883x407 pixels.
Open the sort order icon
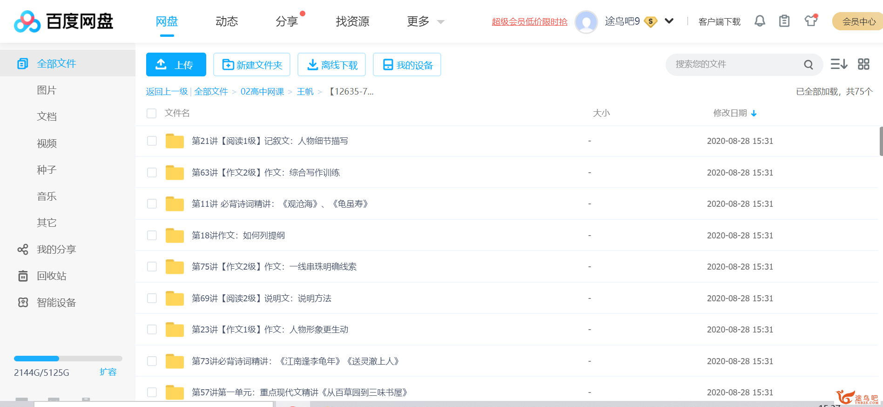(839, 64)
